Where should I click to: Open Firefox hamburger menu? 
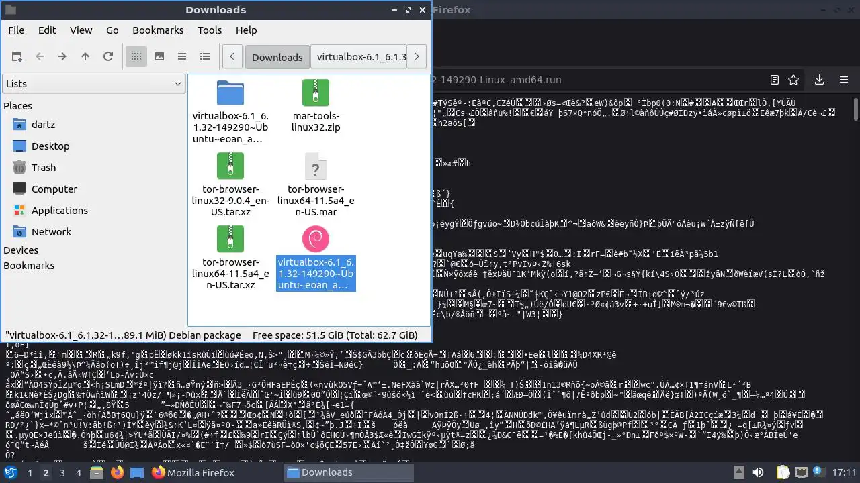844,80
